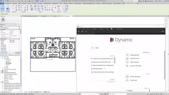Screen dimensions: 169x95
Task: Collapse the Sheets (all) tree node
Action: point(1,82)
